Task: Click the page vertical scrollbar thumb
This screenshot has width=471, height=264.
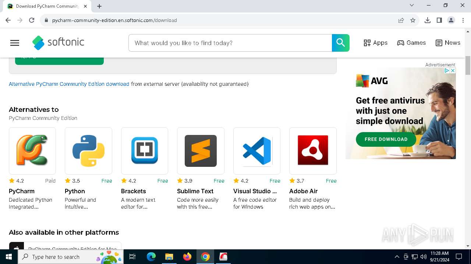Action: click(468, 65)
